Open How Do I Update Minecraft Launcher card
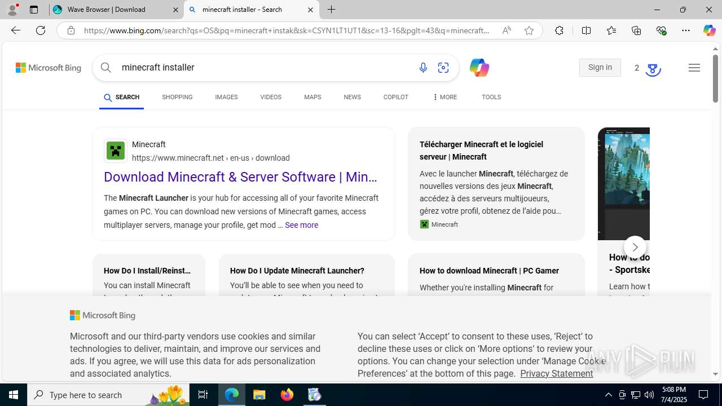 (307, 275)
